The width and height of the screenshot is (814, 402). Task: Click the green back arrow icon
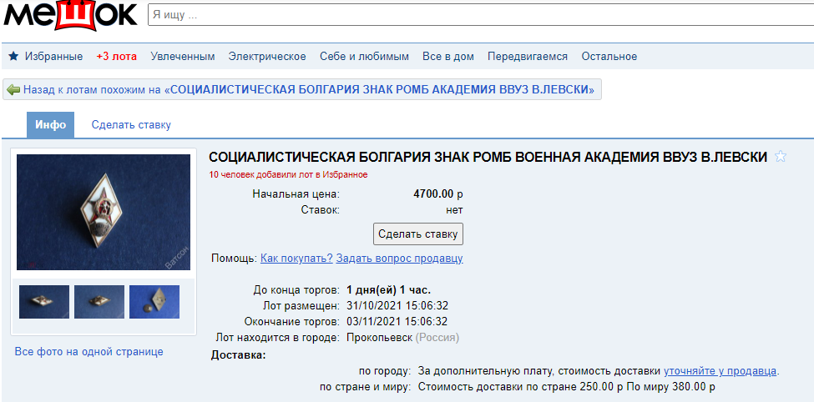point(13,90)
